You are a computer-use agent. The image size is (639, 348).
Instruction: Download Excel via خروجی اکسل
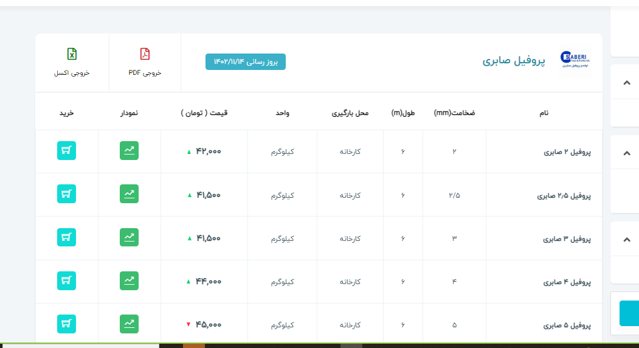point(72,62)
